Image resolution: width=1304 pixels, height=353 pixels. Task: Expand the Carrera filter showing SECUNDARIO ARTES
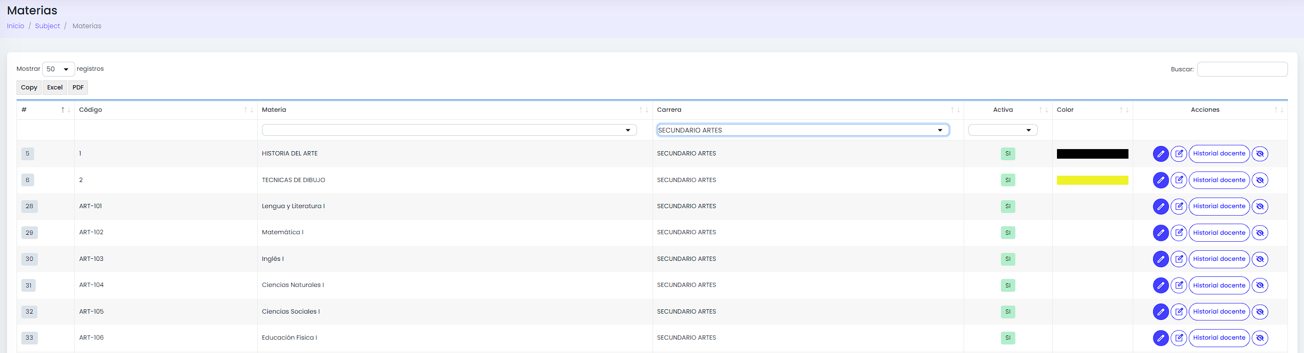click(802, 130)
